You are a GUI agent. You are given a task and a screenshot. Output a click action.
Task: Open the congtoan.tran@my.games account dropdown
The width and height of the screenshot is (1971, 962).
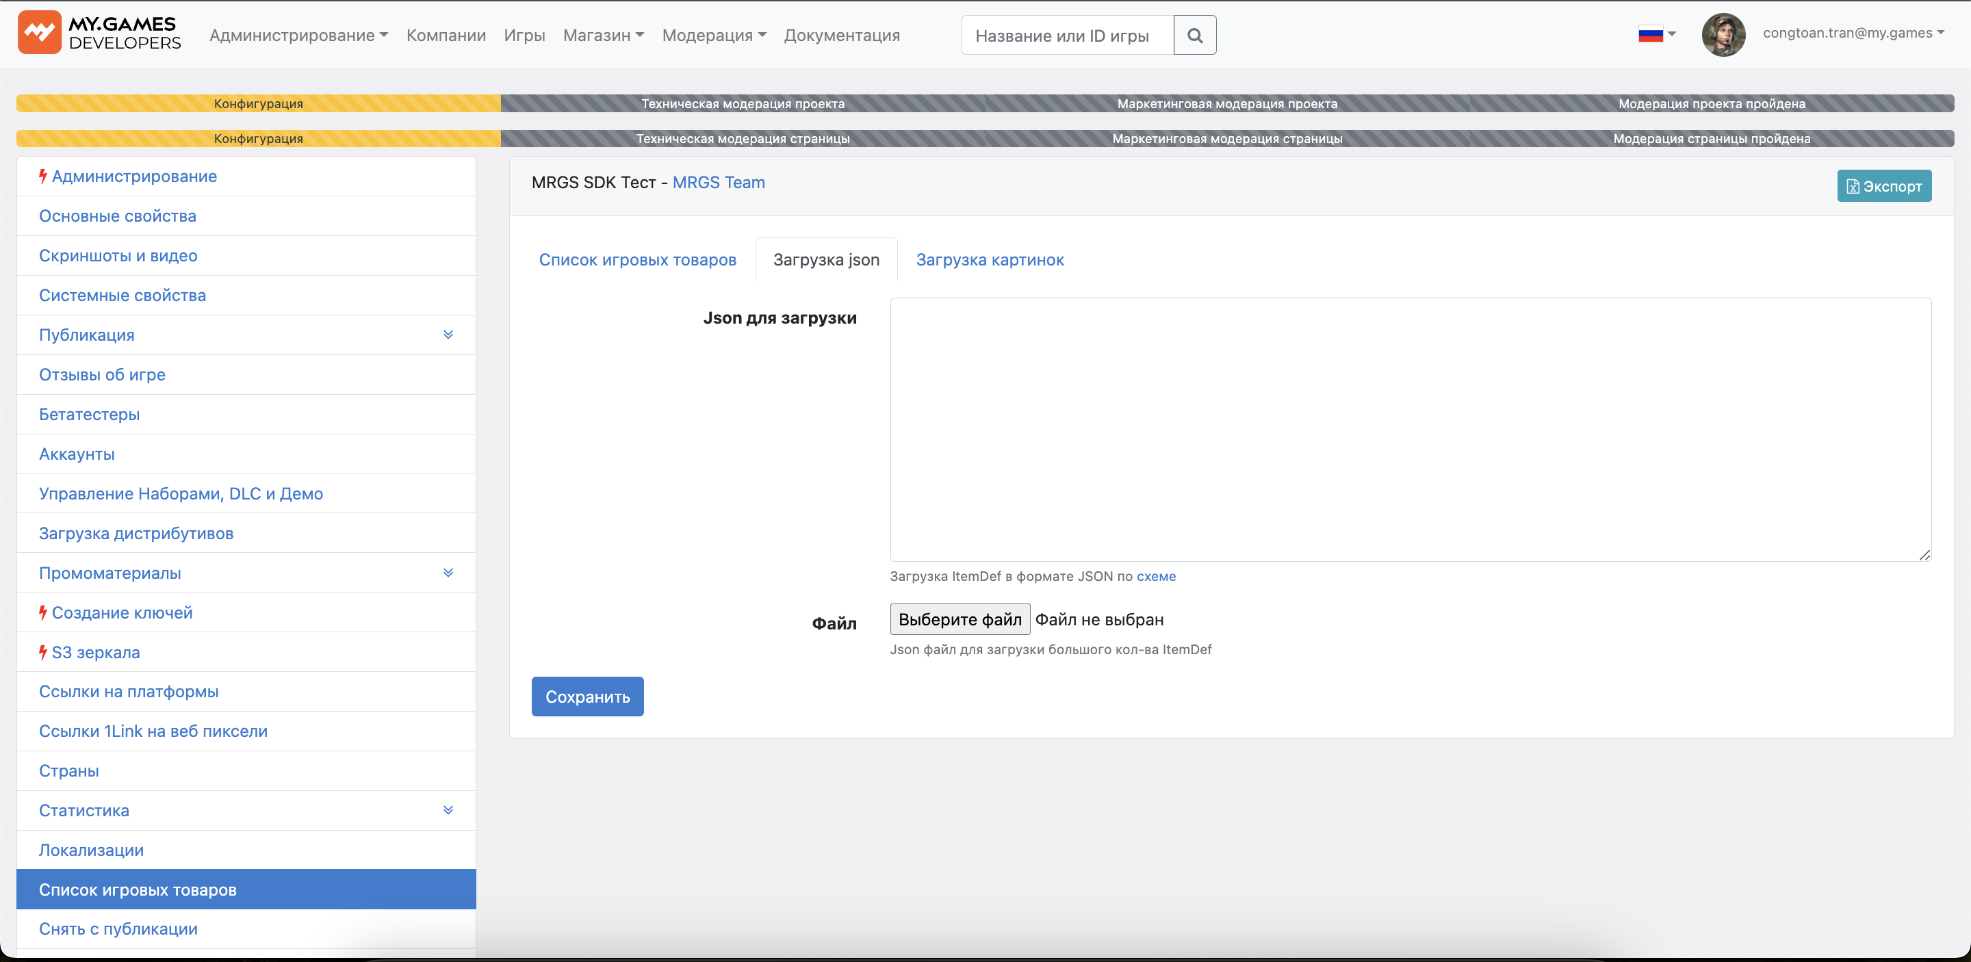pyautogui.click(x=1853, y=33)
